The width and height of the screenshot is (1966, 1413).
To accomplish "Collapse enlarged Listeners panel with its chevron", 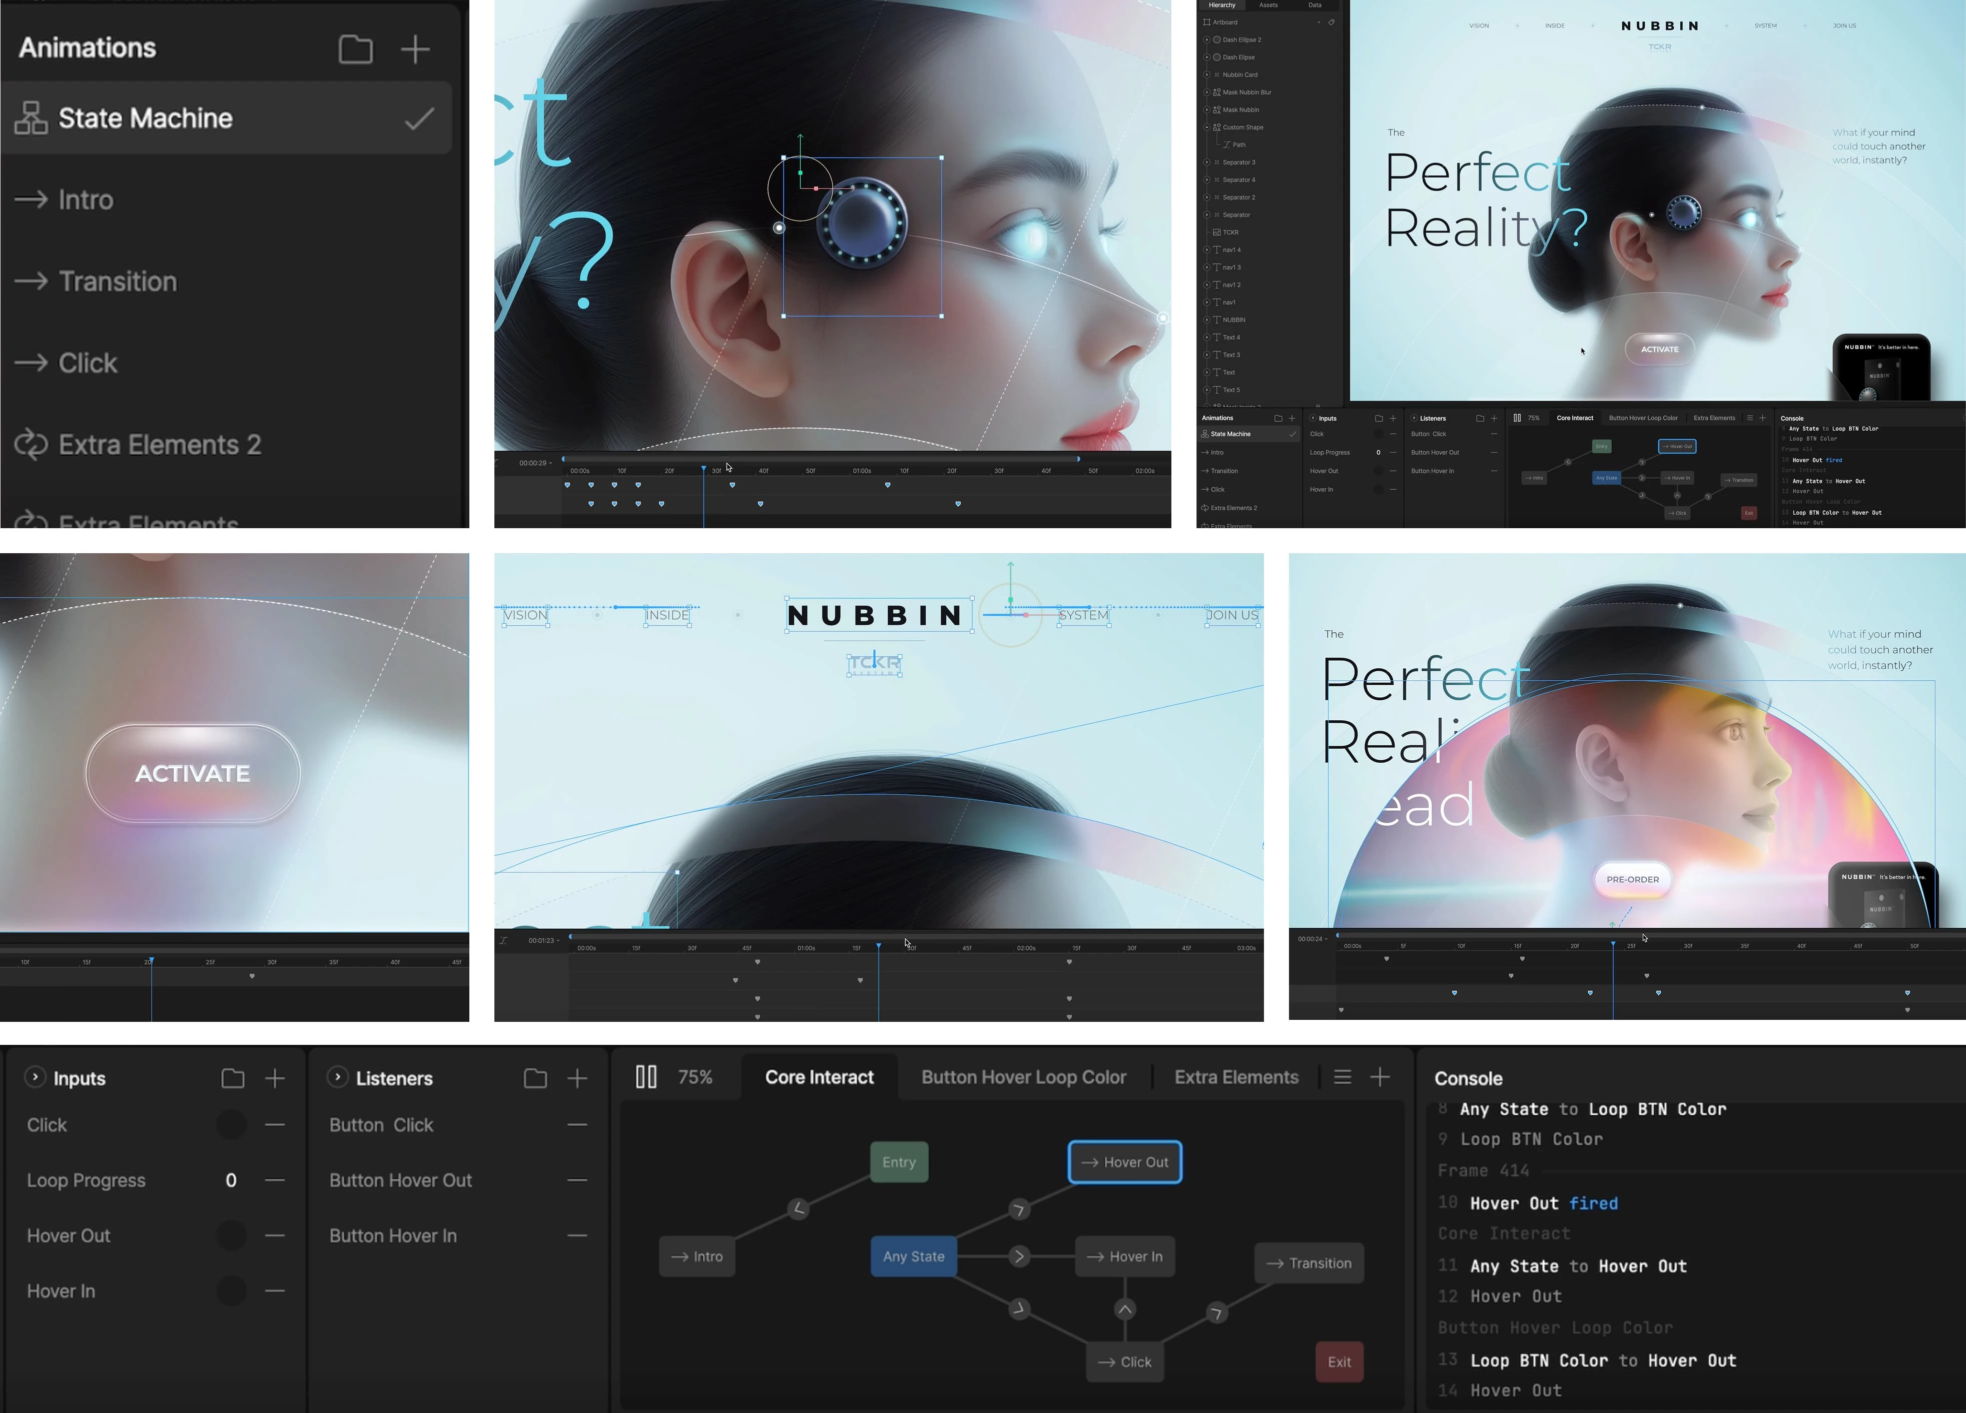I will click(x=337, y=1077).
